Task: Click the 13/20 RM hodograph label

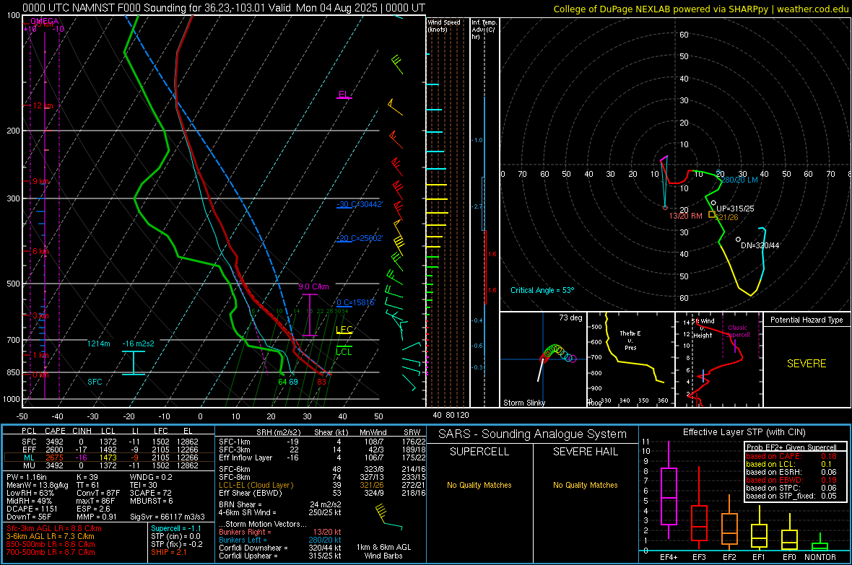Action: pyautogui.click(x=685, y=216)
